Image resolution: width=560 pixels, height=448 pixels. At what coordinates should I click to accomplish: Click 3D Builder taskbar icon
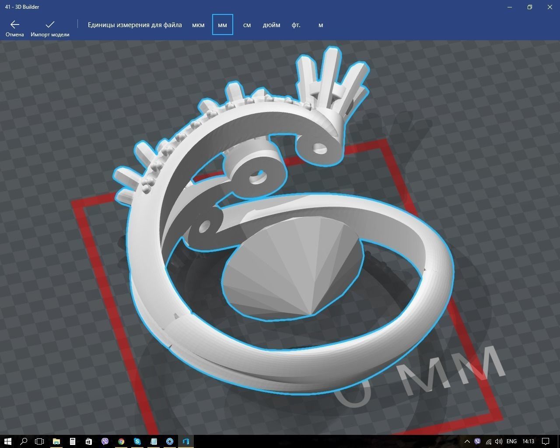point(186,441)
